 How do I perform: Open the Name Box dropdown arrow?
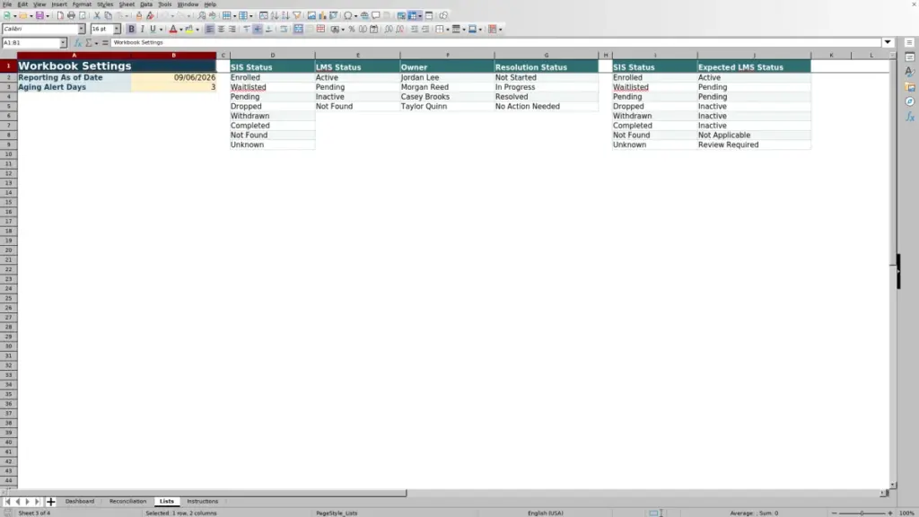point(63,43)
